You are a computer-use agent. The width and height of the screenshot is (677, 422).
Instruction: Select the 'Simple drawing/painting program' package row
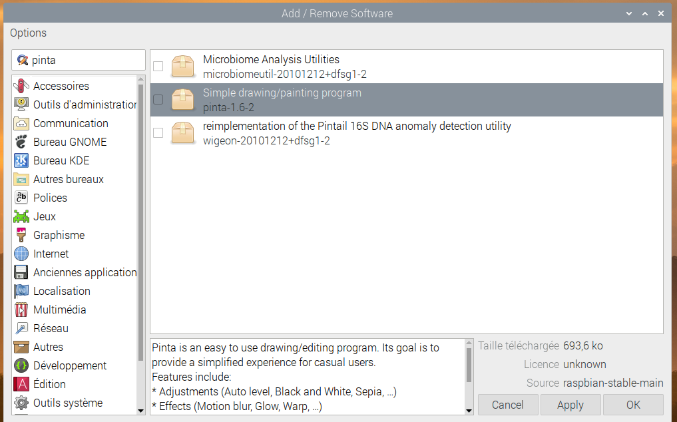(407, 100)
